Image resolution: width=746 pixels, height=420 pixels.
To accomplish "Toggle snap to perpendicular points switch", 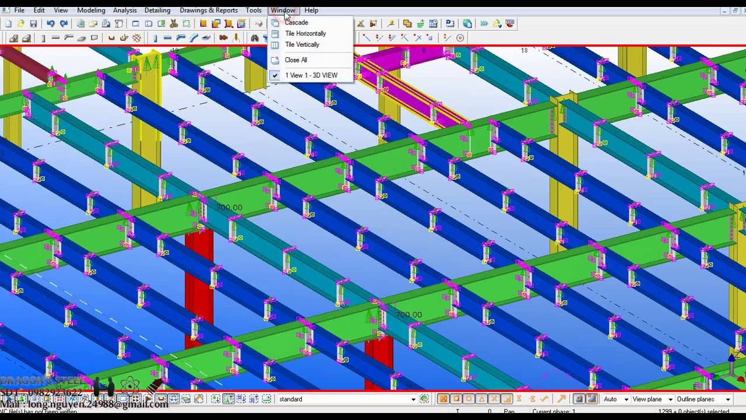I will (x=507, y=399).
